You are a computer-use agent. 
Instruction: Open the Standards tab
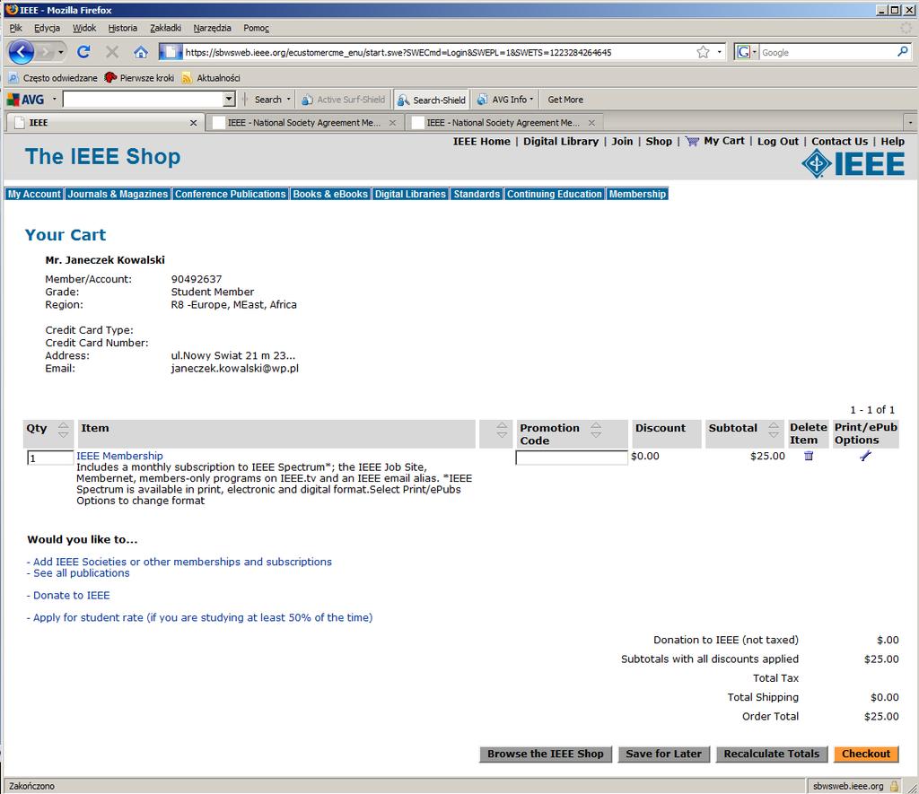477,194
